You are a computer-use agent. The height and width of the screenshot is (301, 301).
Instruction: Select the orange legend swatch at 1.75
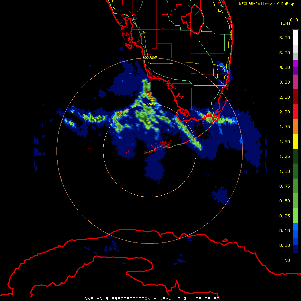[295, 126]
